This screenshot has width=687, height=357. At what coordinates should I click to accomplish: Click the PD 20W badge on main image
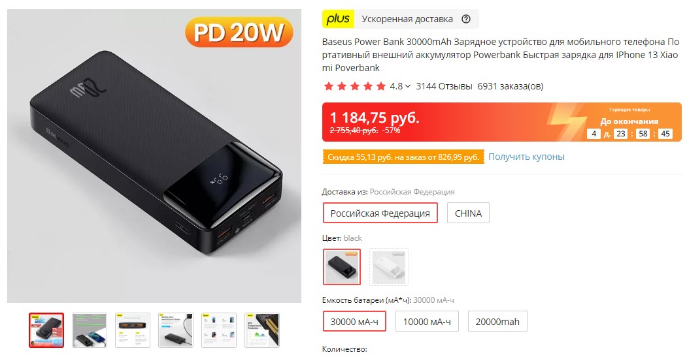click(239, 33)
